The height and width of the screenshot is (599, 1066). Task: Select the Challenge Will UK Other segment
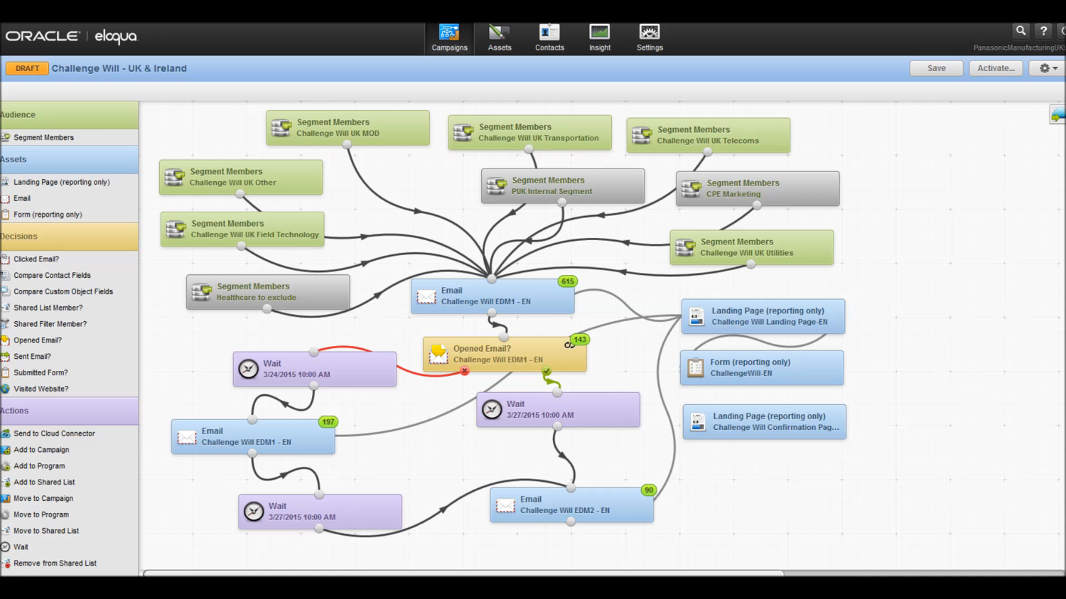coord(241,177)
